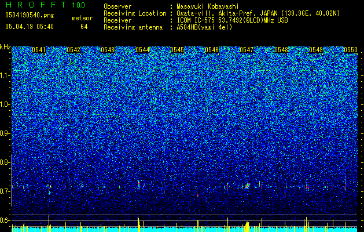
Task: Click the date stamp 05.04.19 05:40
Action: [x=30, y=27]
